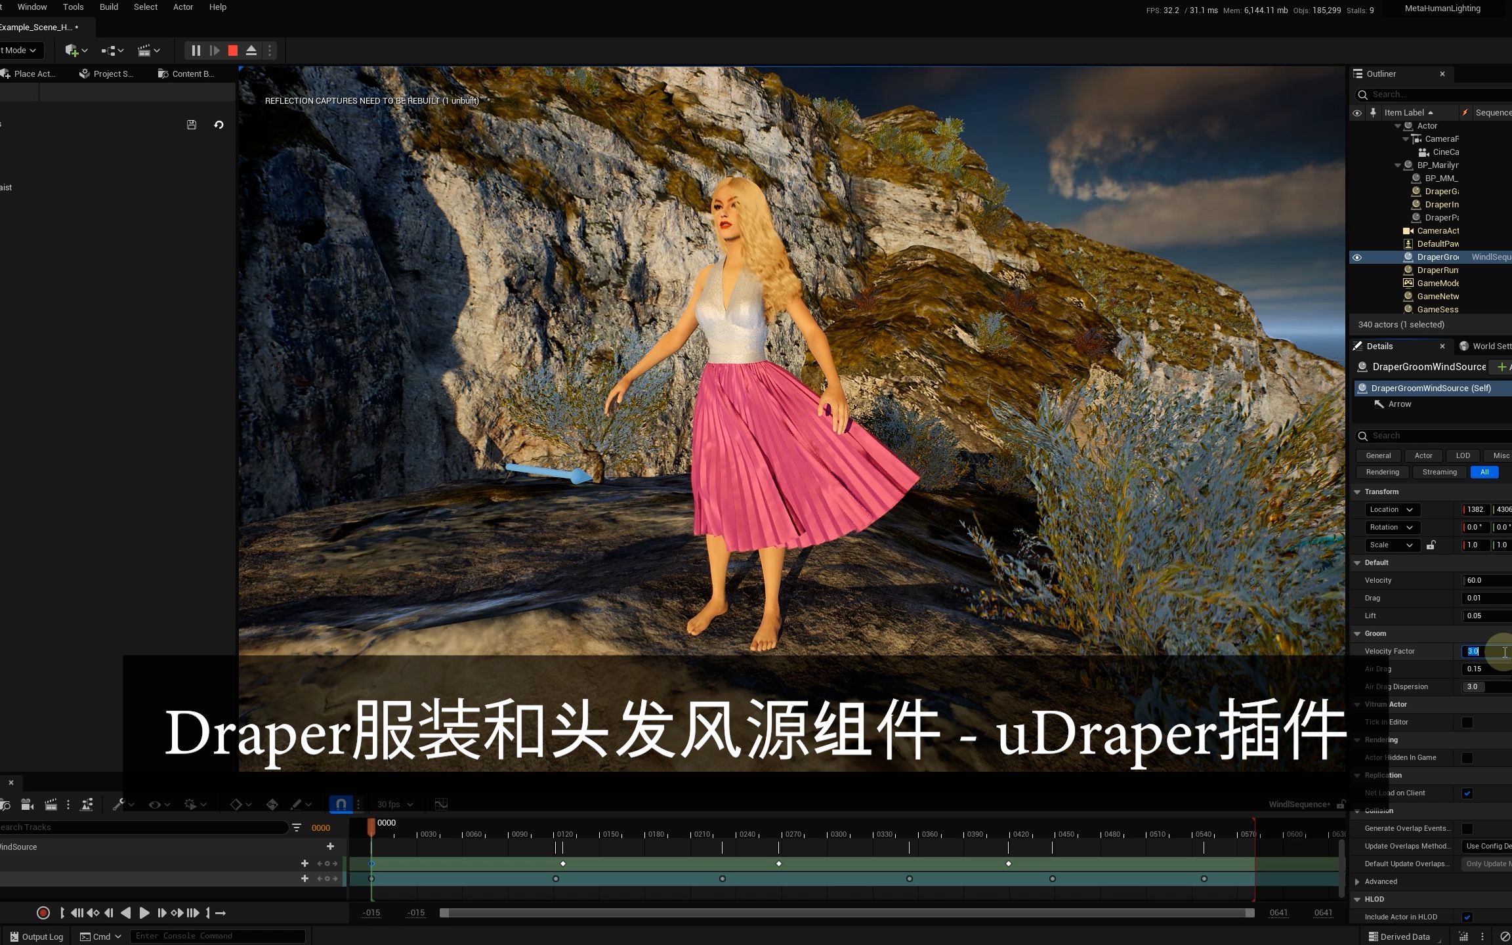The image size is (1512, 945).
Task: Click the frame skip icon beside pause
Action: [215, 51]
